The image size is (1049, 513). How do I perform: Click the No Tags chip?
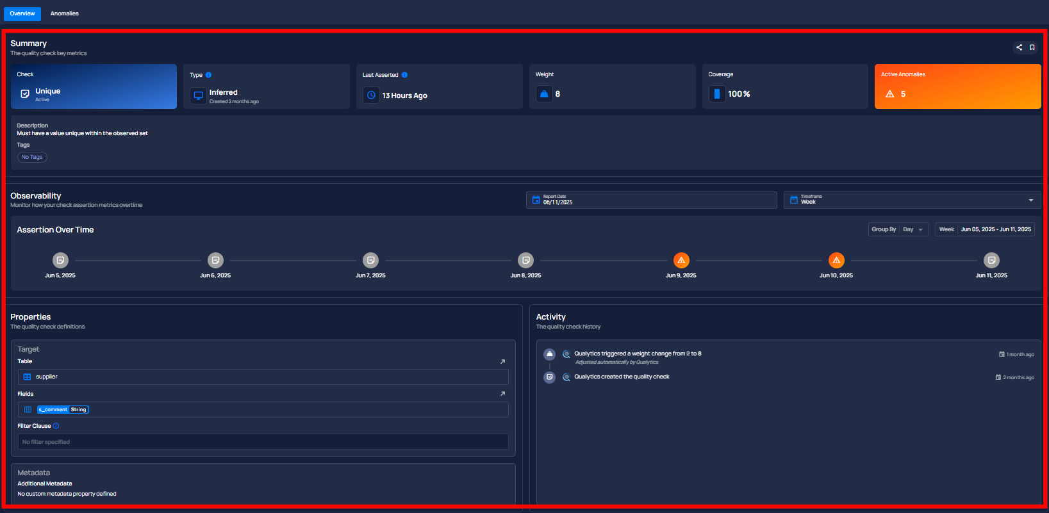[x=32, y=157]
